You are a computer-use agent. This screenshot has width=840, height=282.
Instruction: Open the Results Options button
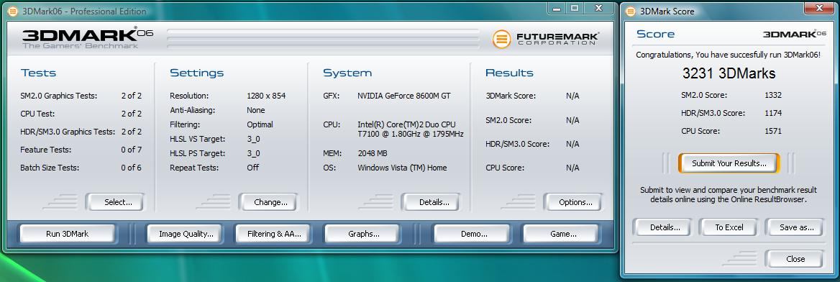(575, 202)
